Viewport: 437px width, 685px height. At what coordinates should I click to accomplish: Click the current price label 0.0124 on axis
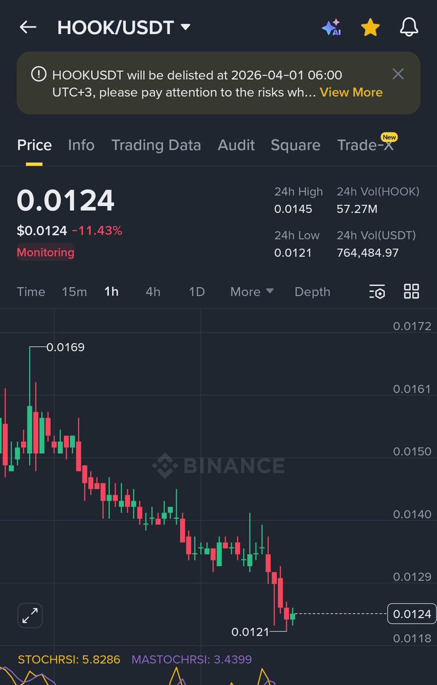point(411,614)
